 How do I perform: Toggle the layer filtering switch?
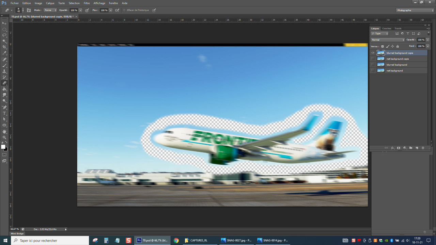coord(429,33)
